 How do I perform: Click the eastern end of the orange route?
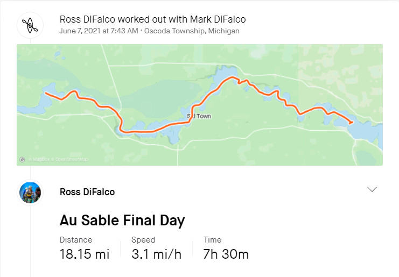click(352, 123)
